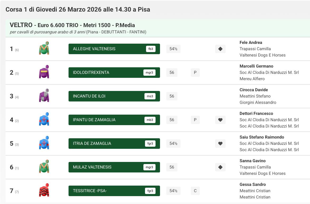Click trainer name Meattini Stefano
The width and height of the screenshot is (310, 204).
[255, 96]
